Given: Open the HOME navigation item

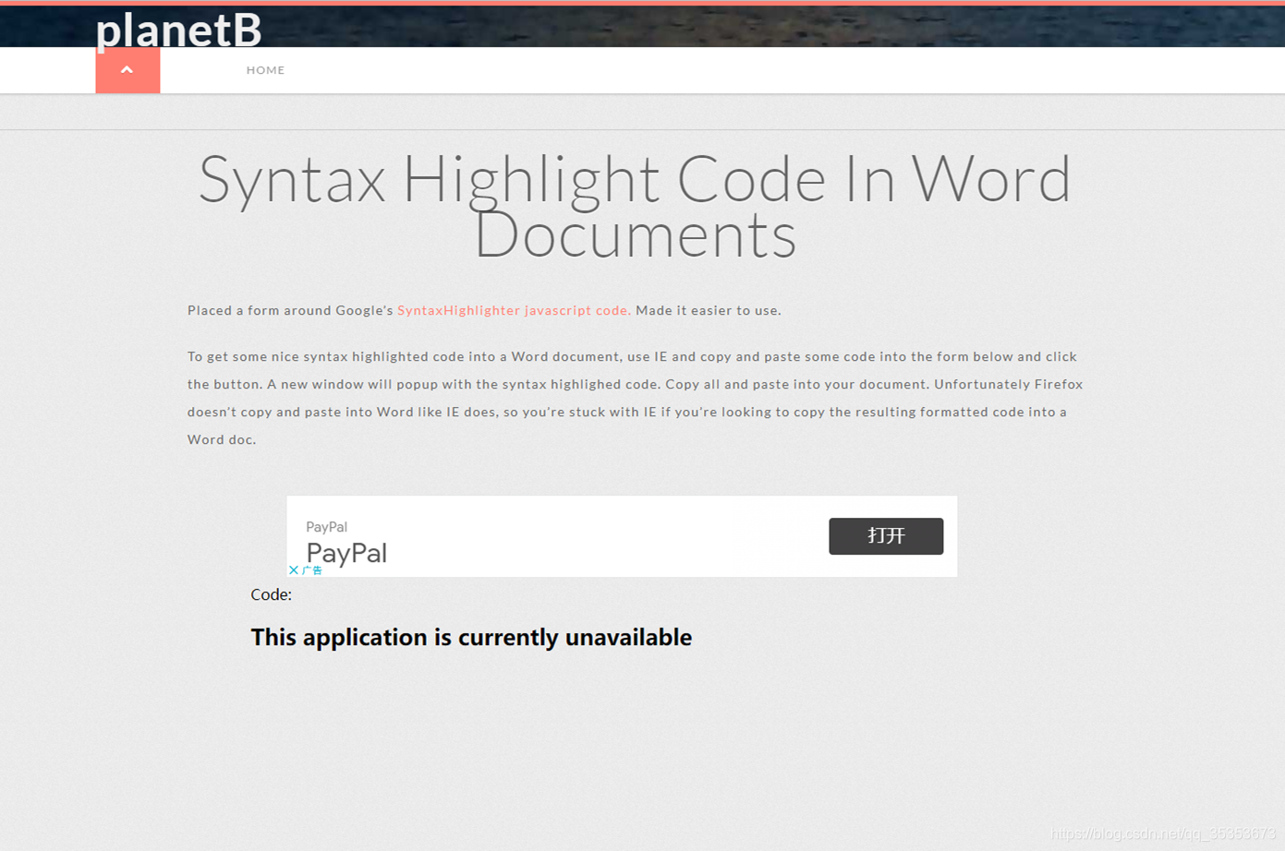Looking at the screenshot, I should [x=265, y=70].
